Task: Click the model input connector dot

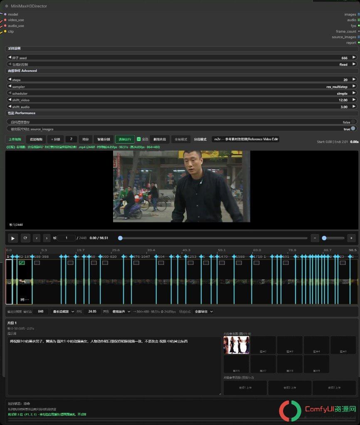Action: click(5, 14)
